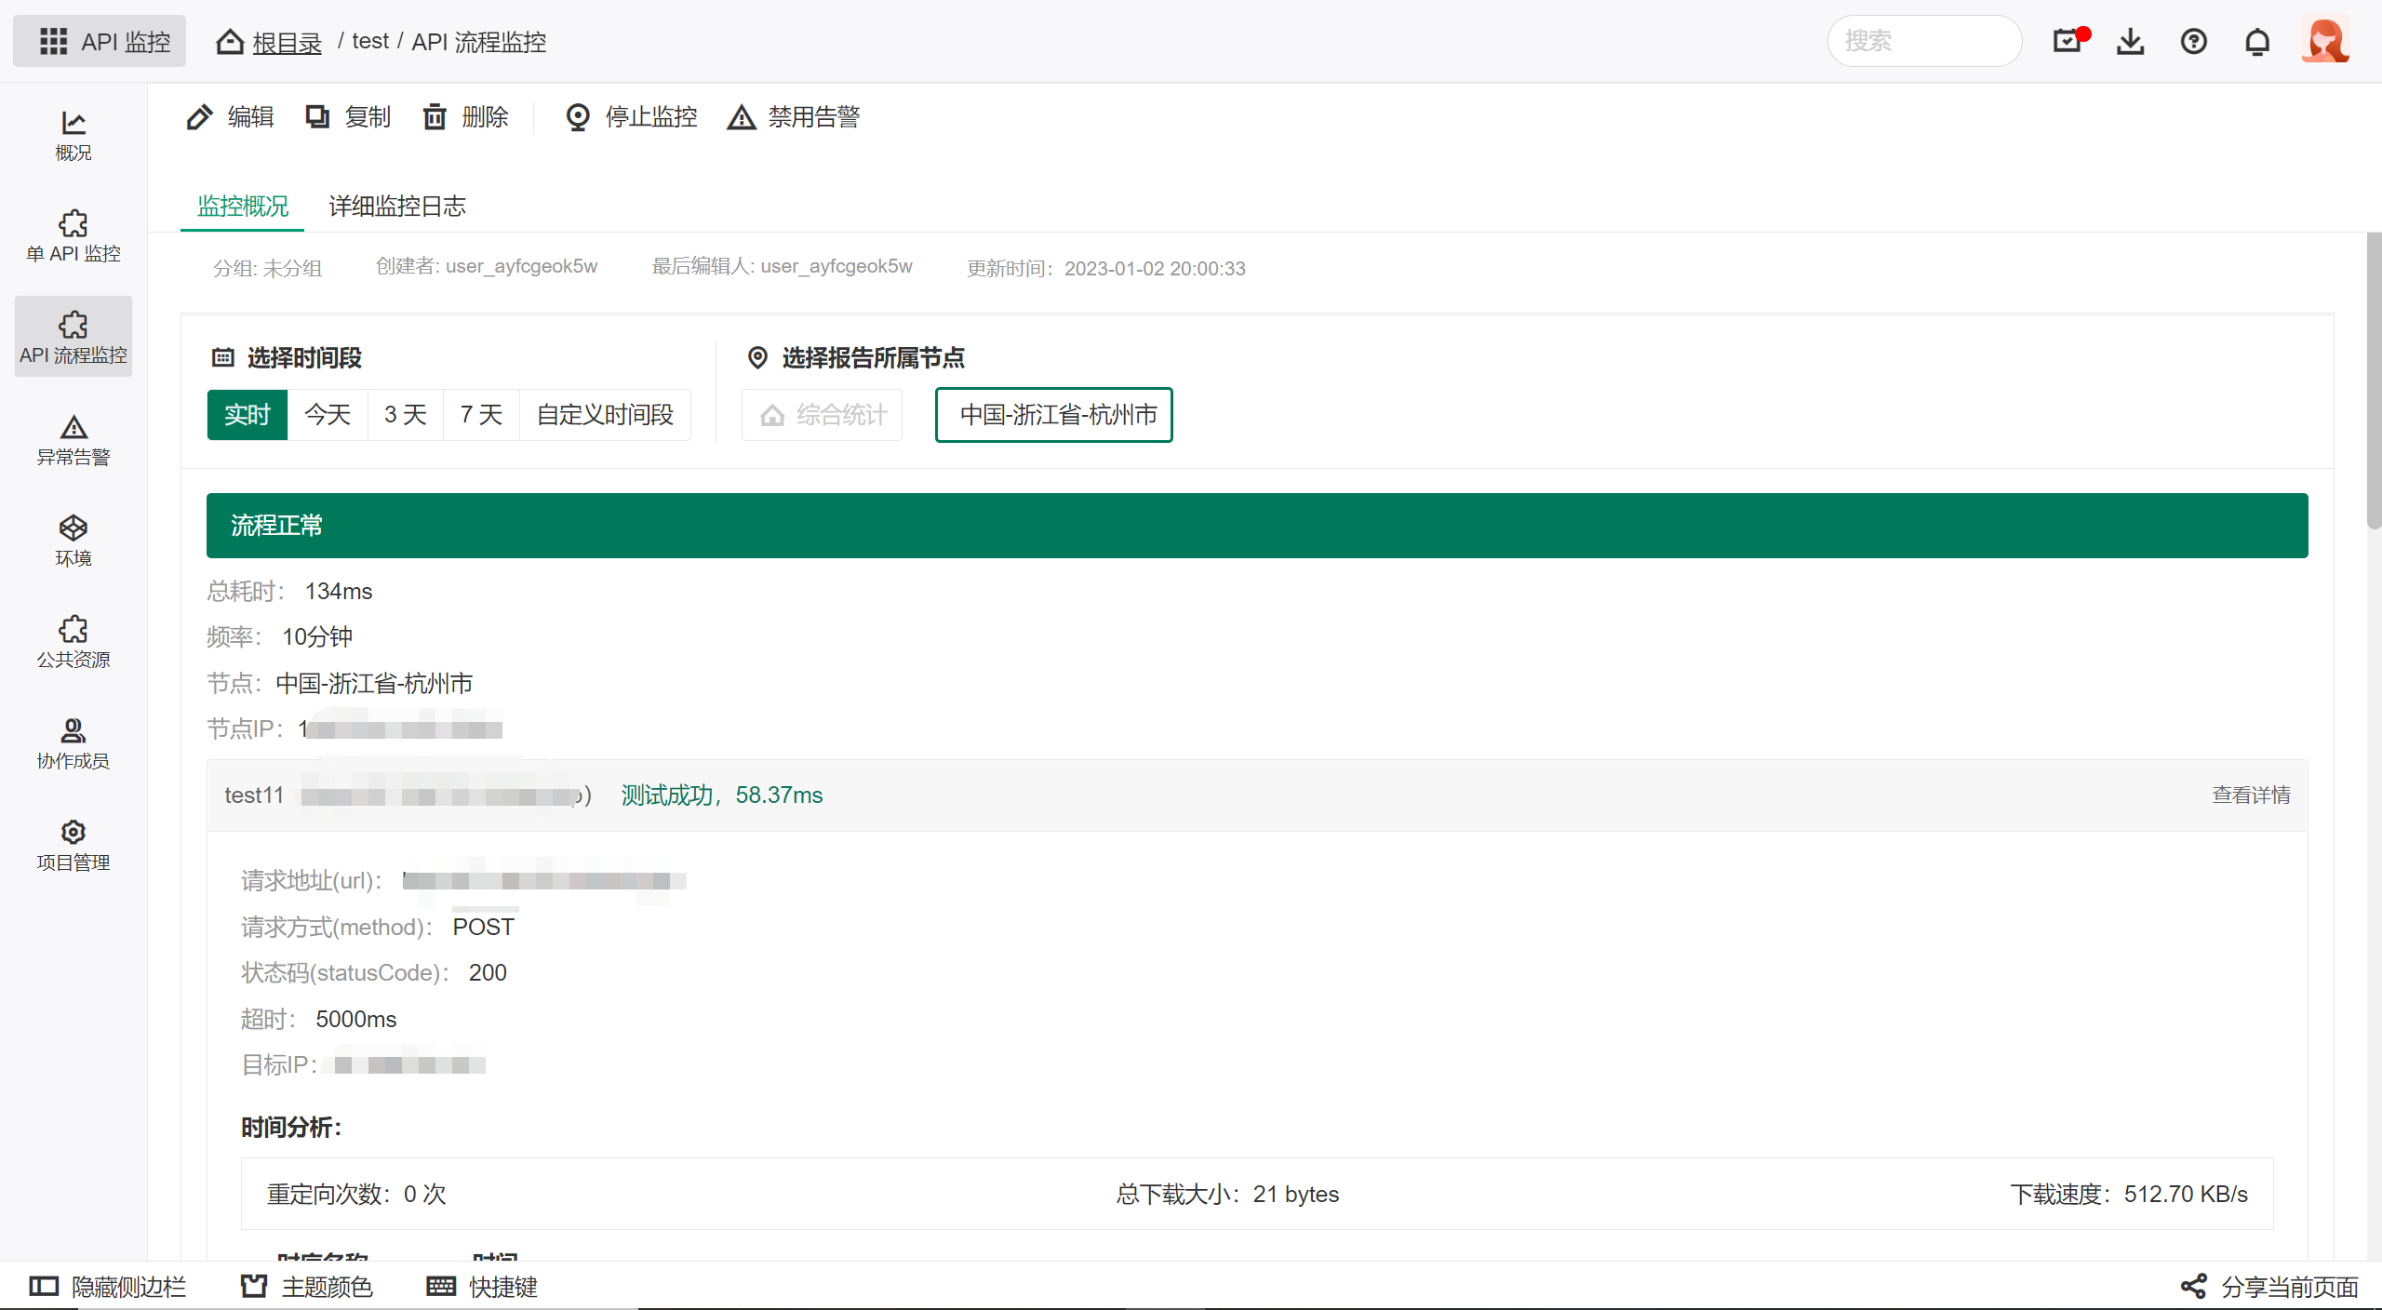Open 主题颜色 theme color picker
This screenshot has width=2382, height=1310.
click(307, 1287)
